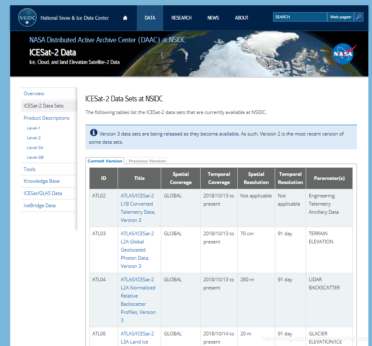
Task: Click the ICESat-2 Data banner title
Action: click(53, 53)
